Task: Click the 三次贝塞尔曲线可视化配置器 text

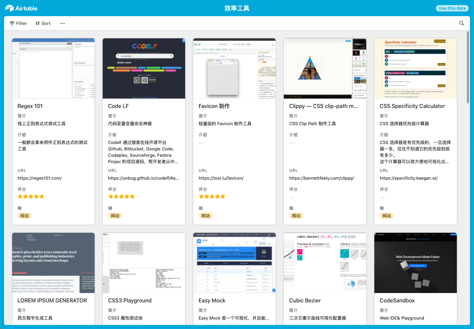Action: 317,318
